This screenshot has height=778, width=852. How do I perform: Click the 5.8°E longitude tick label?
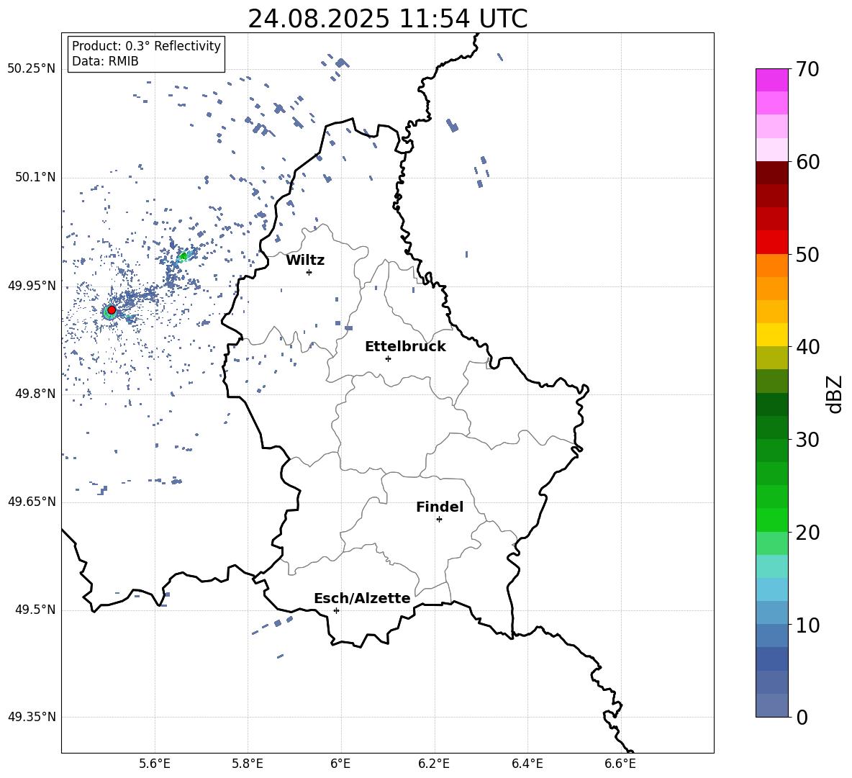(248, 764)
